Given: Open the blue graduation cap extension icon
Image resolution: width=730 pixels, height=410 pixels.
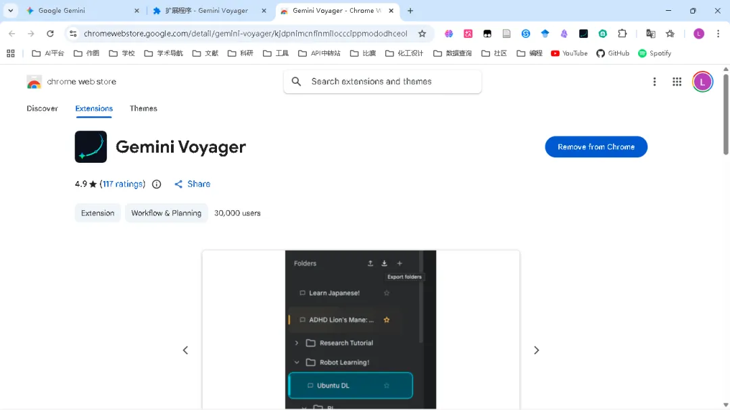Looking at the screenshot, I should (545, 34).
